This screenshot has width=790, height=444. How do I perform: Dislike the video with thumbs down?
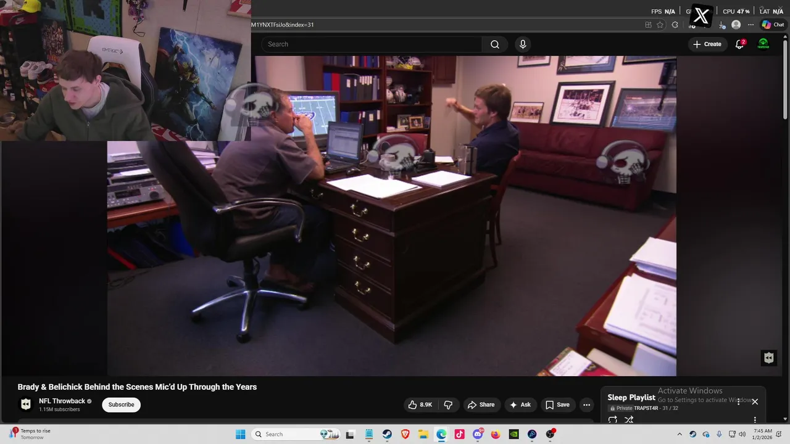[x=448, y=405]
